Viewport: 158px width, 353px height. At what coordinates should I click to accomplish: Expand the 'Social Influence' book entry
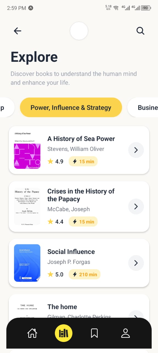pos(136,263)
